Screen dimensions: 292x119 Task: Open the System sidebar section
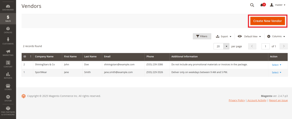click(x=8, y=98)
